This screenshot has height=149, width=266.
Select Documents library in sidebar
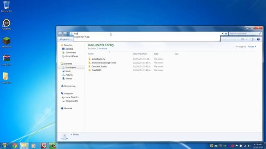pos(71,67)
